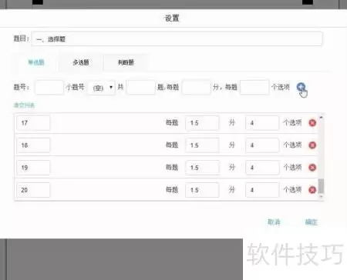Edit the options count 4 in row 20
The width and height of the screenshot is (347, 280).
262,190
